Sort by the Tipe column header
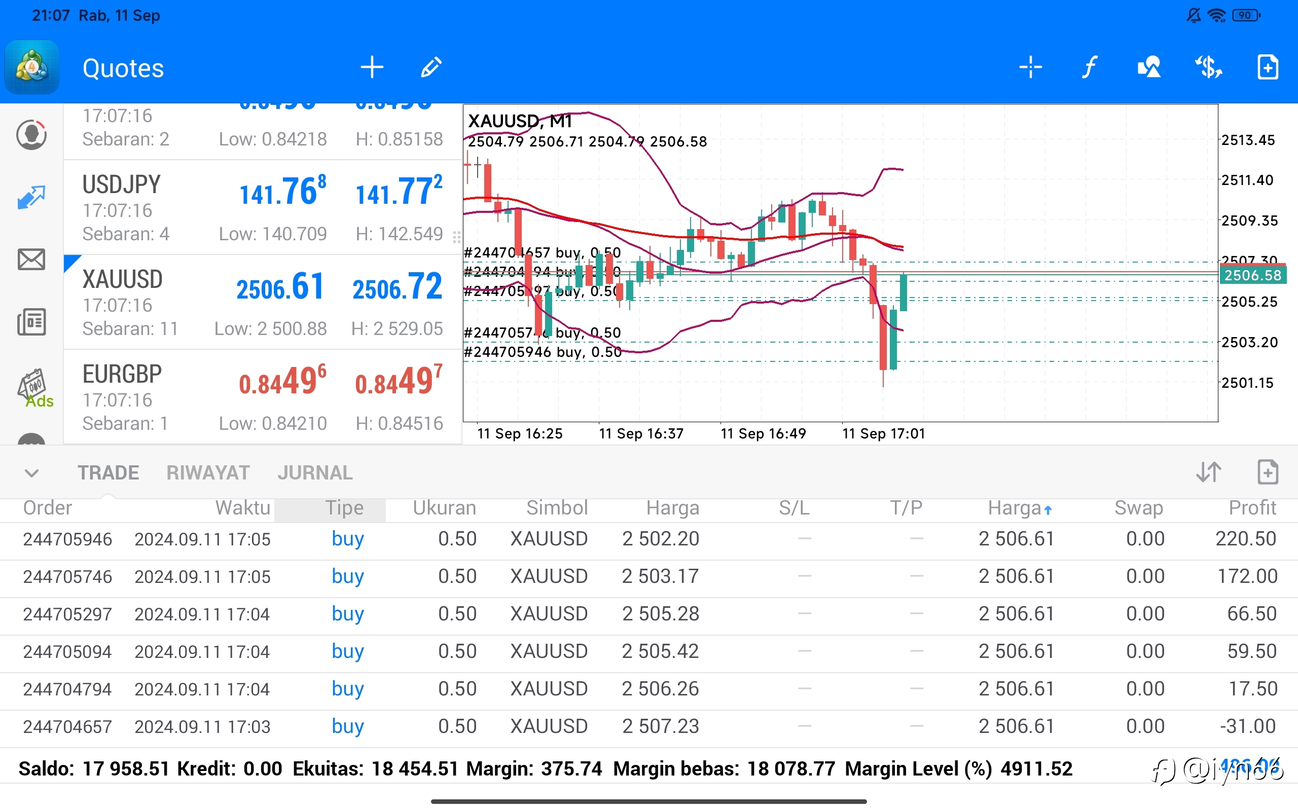 pos(344,507)
